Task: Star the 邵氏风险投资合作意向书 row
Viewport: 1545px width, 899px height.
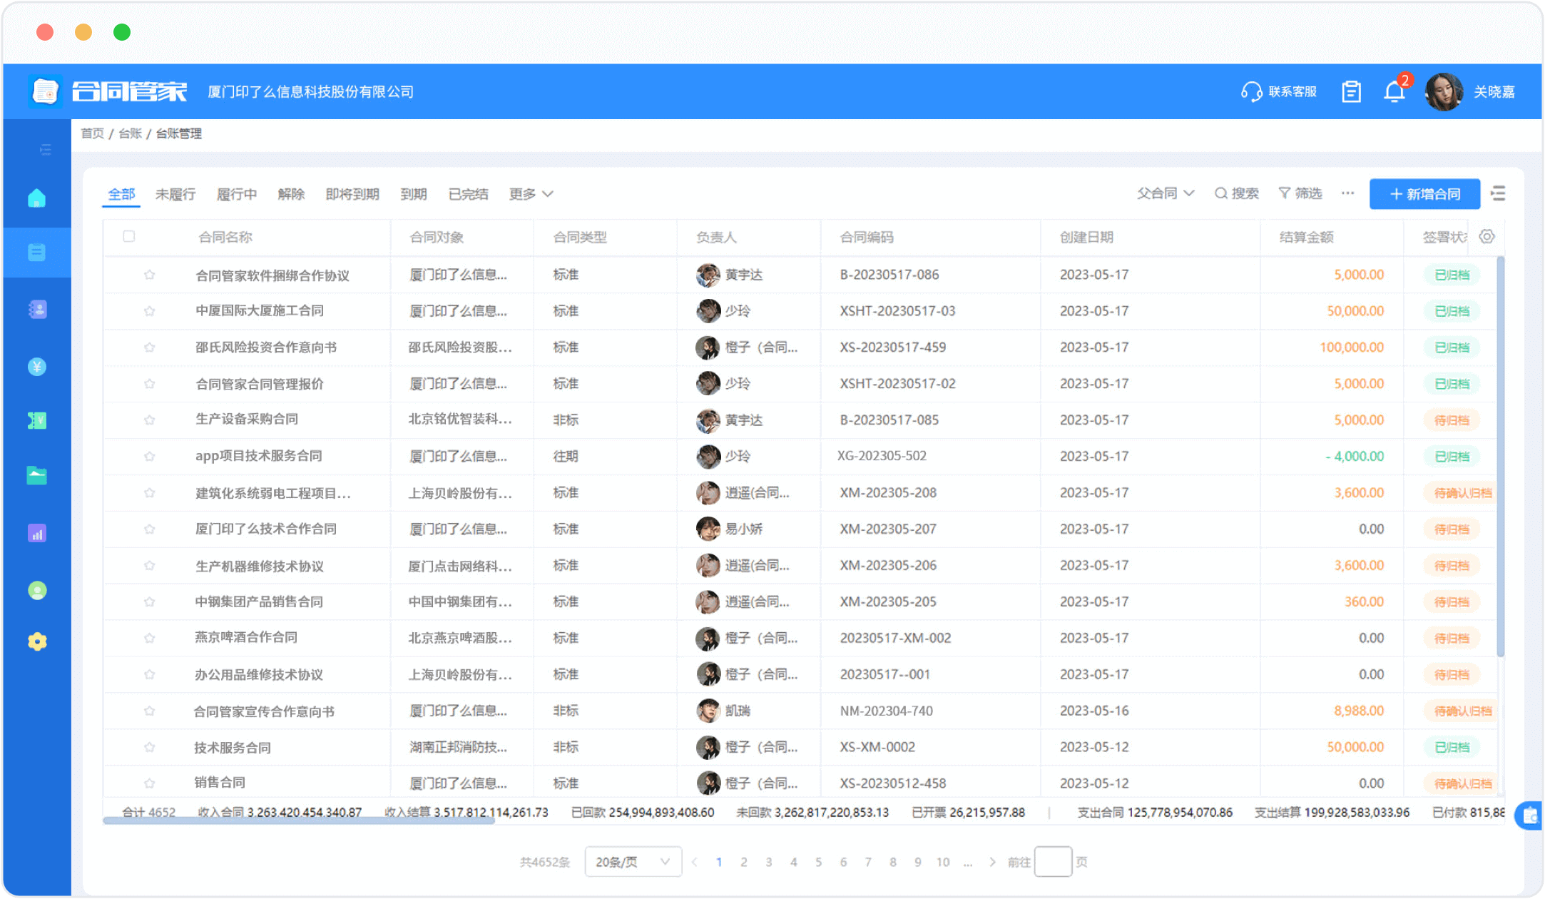Action: pos(149,347)
